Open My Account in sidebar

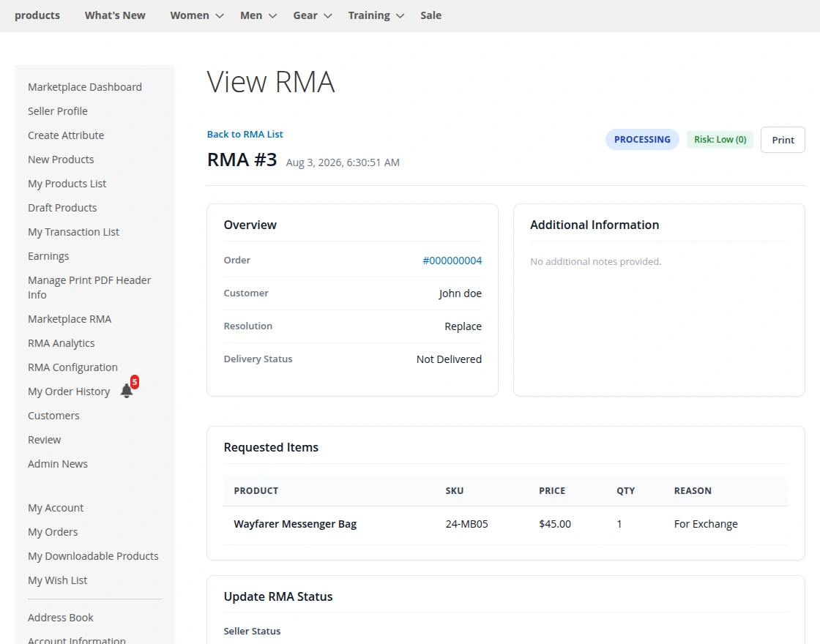(x=56, y=508)
